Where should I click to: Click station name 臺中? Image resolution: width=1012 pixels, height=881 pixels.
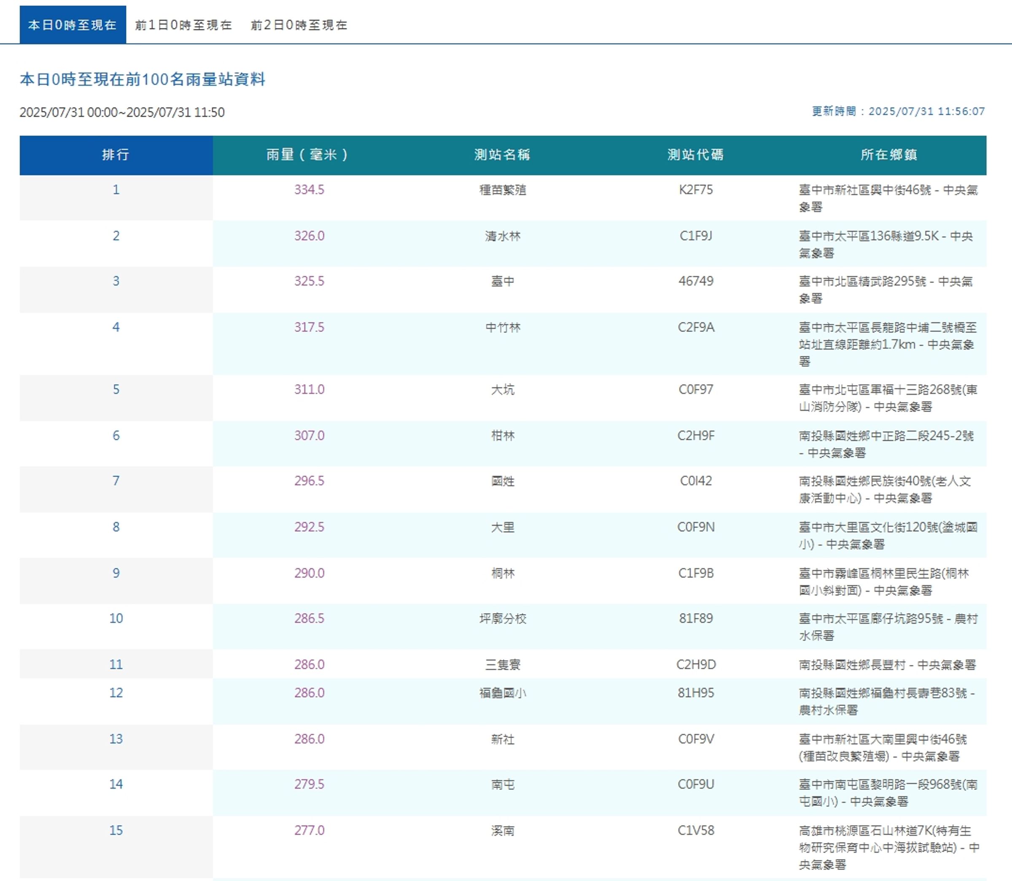point(503,281)
